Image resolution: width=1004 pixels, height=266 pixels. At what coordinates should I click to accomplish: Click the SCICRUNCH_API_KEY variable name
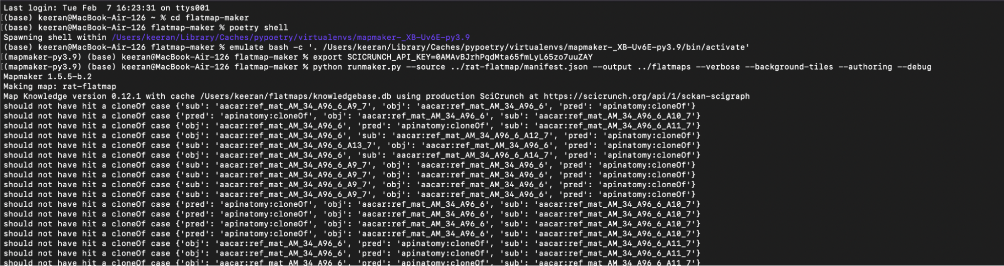pyautogui.click(x=389, y=57)
